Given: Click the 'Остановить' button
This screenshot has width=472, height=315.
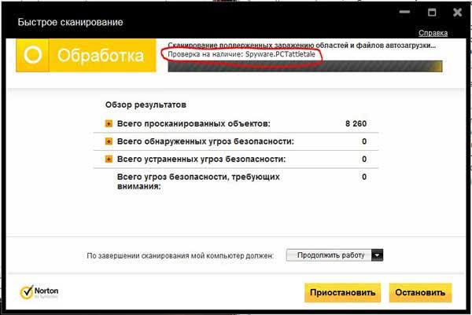Looking at the screenshot, I should tap(420, 292).
